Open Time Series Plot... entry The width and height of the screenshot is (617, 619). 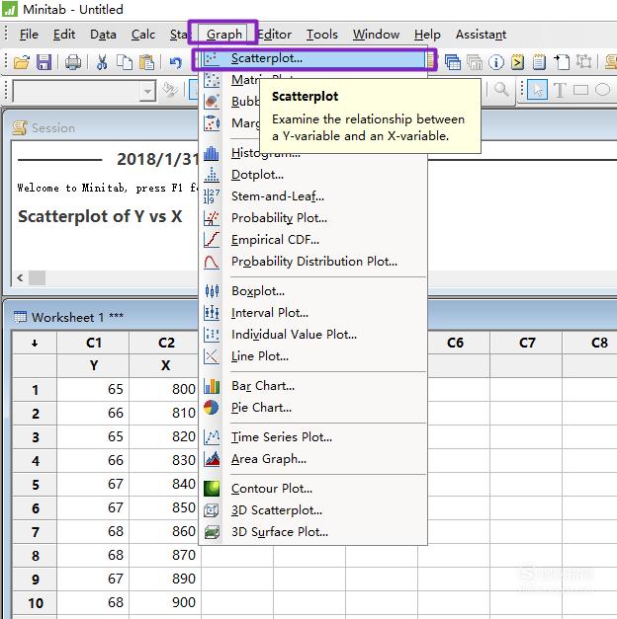312,437
